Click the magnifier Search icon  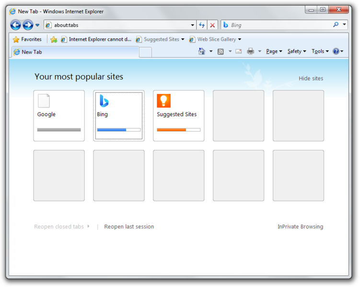pyautogui.click(x=336, y=24)
